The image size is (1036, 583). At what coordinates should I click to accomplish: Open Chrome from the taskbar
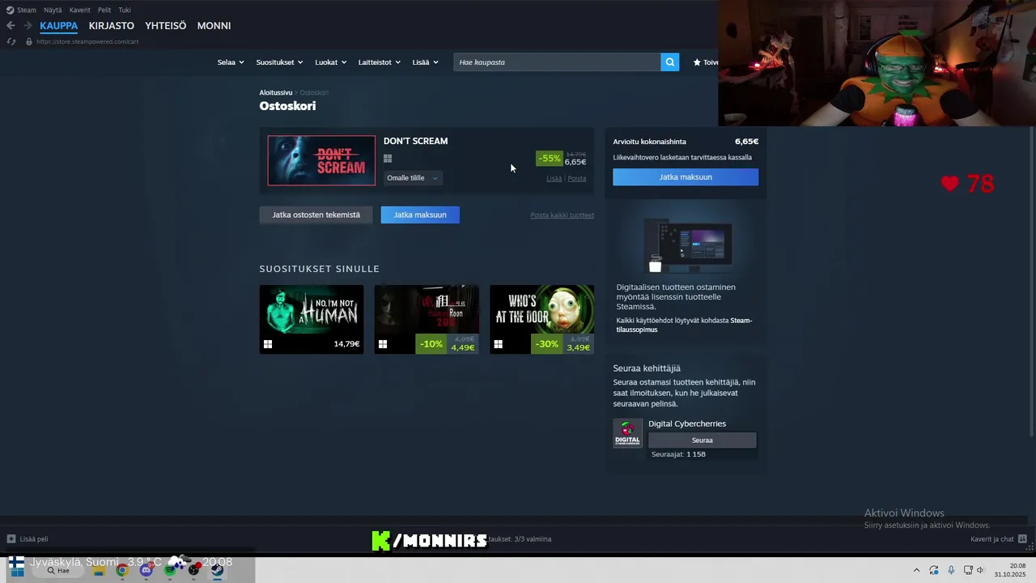pos(121,570)
